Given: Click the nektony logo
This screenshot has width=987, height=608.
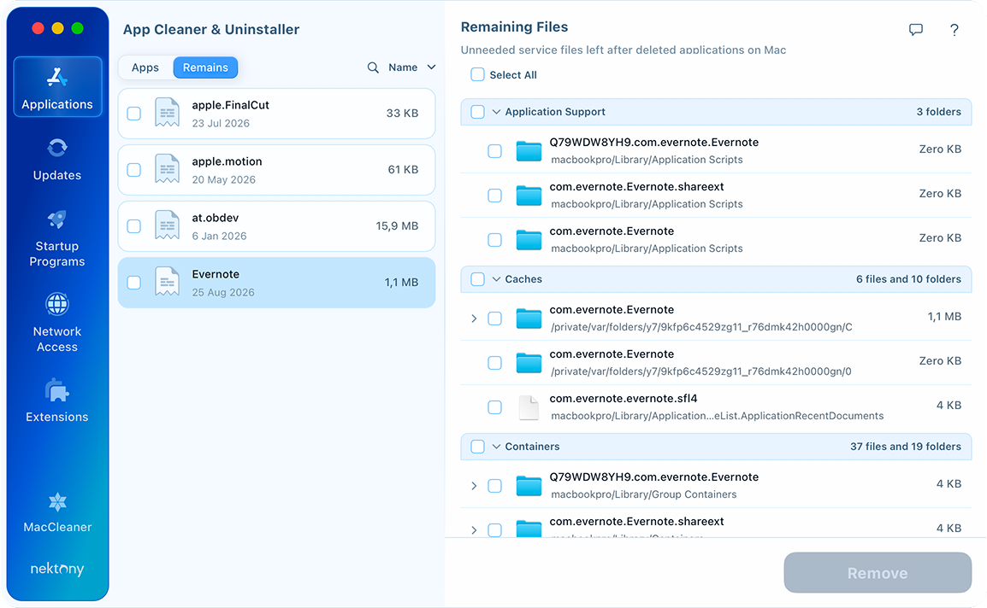Looking at the screenshot, I should click(57, 569).
